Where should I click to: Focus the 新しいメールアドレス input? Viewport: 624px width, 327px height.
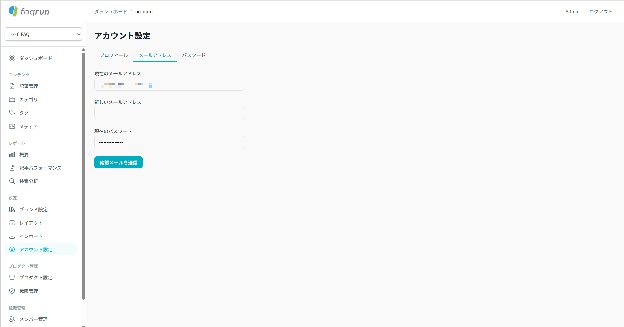169,113
